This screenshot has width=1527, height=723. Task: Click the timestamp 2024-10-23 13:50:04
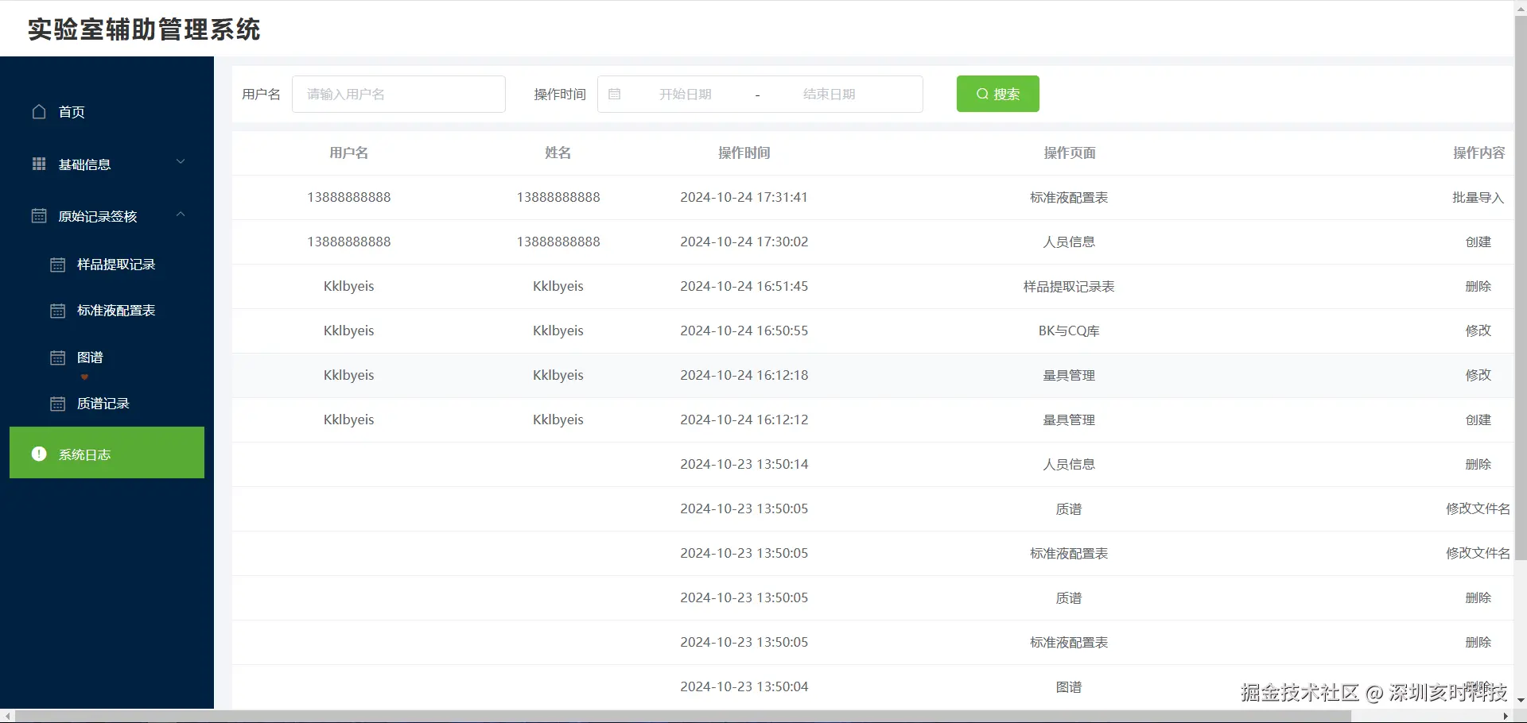click(x=744, y=686)
